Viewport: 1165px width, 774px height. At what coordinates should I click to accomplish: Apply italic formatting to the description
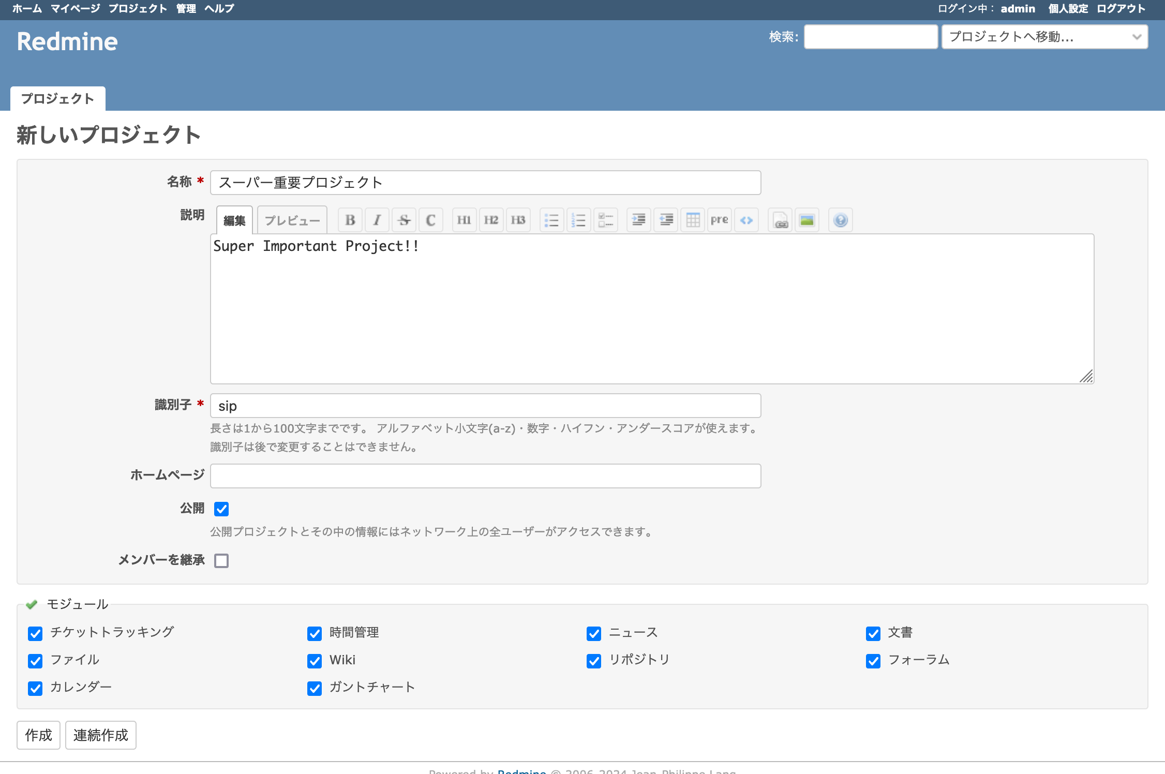[x=377, y=219]
